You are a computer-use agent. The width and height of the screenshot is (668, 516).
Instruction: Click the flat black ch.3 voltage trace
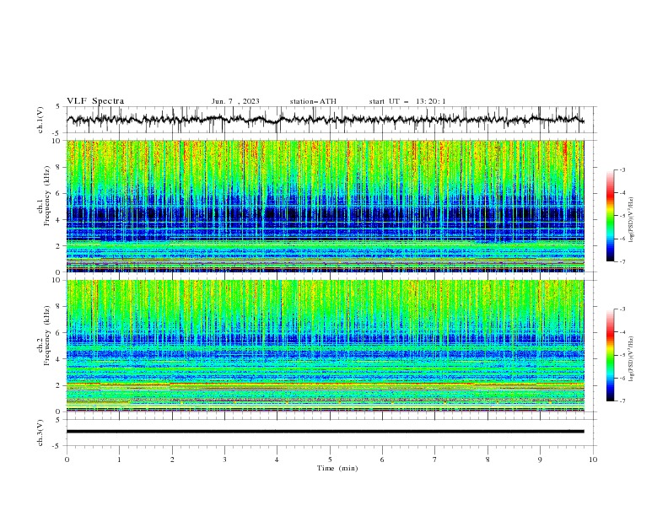tap(325, 432)
